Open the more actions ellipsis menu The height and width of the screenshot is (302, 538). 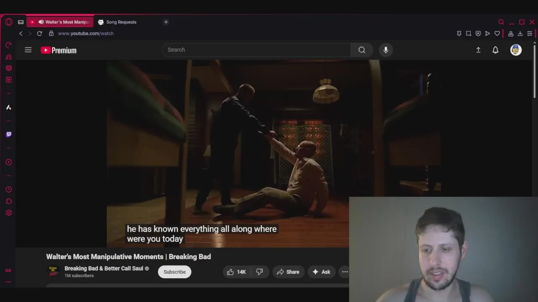[345, 272]
